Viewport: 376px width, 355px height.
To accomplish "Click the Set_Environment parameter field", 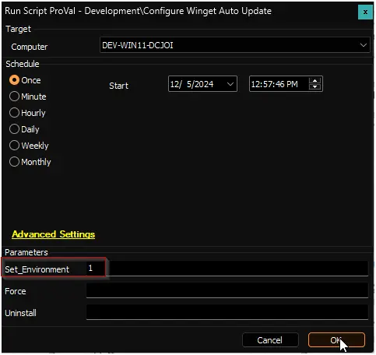I will pos(227,269).
